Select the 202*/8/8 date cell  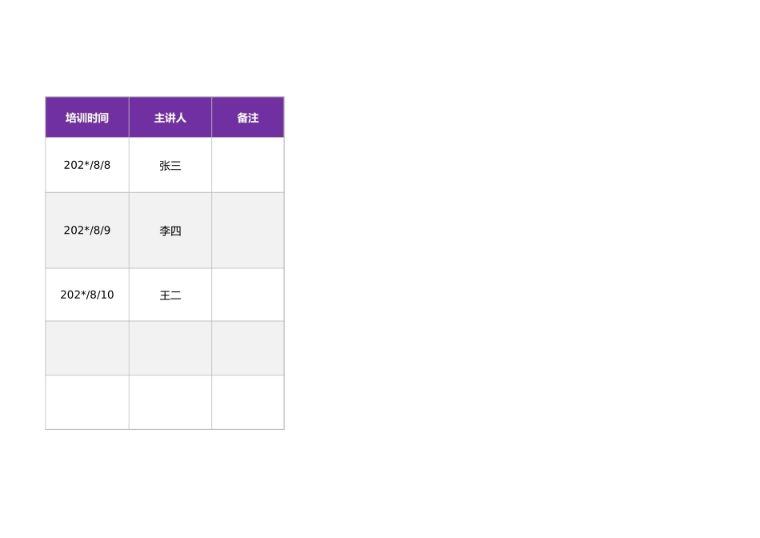click(x=87, y=165)
